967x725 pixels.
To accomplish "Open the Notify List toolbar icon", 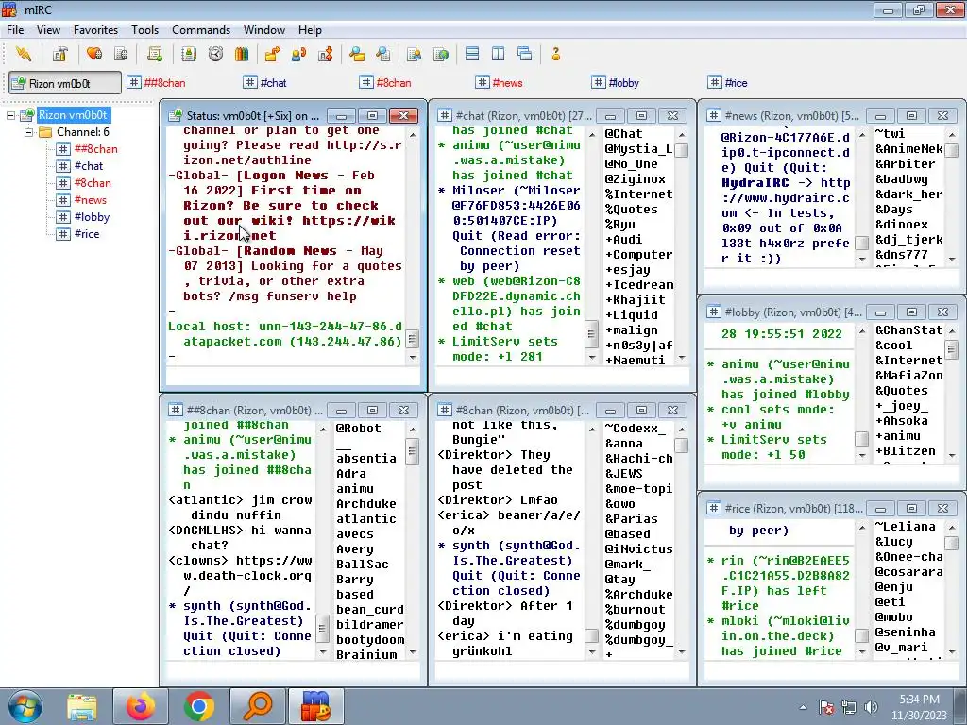I will tap(415, 54).
